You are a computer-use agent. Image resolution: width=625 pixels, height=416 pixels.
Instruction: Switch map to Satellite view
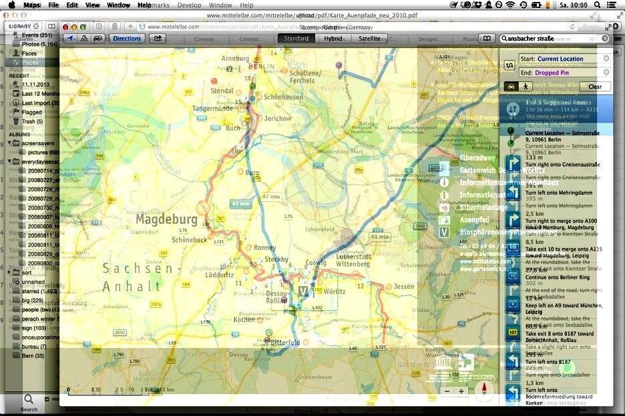[x=369, y=39]
